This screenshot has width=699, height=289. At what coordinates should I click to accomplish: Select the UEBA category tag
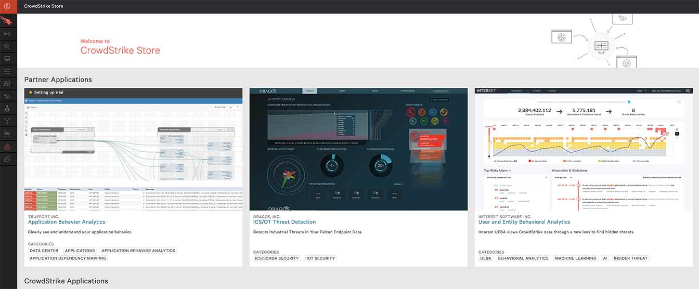click(x=486, y=258)
